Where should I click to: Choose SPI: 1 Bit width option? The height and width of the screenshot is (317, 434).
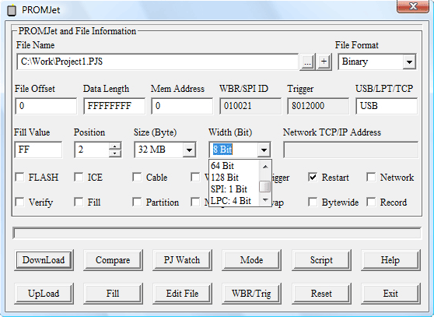(x=234, y=189)
